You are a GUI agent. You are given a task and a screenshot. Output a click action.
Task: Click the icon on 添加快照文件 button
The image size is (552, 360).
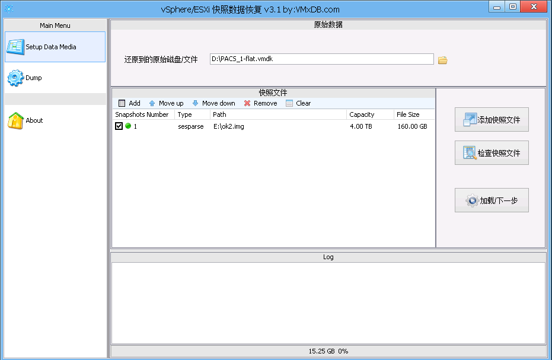(470, 120)
